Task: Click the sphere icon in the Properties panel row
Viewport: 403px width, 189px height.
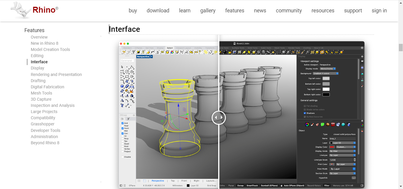Action: tap(328, 125)
